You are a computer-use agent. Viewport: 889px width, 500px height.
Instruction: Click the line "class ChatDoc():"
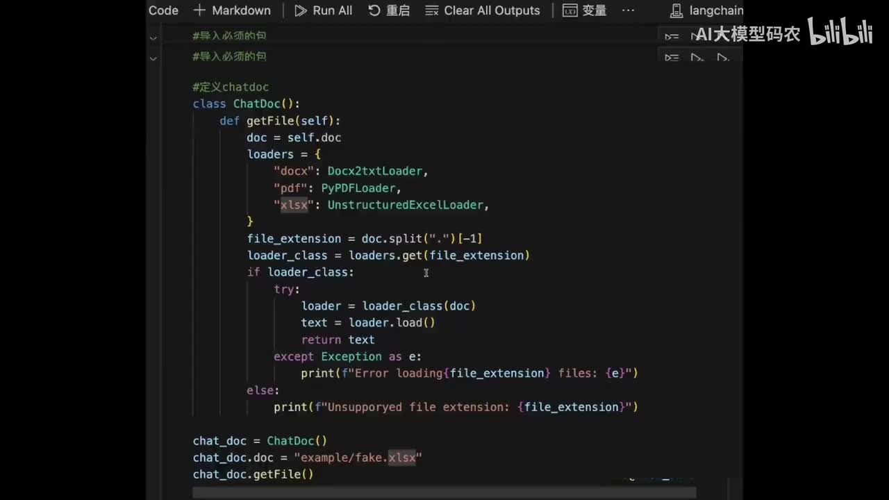pyautogui.click(x=247, y=104)
